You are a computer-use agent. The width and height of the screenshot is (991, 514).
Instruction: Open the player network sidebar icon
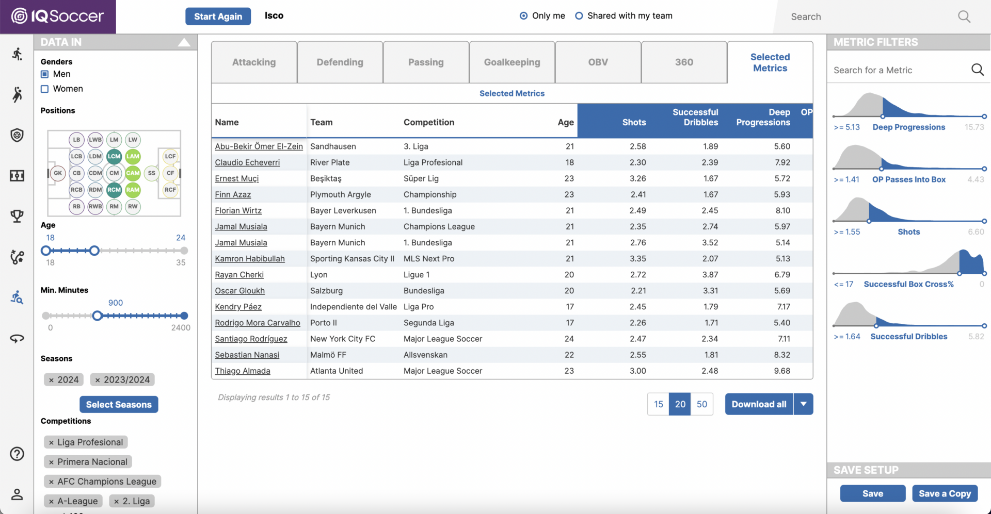17,257
